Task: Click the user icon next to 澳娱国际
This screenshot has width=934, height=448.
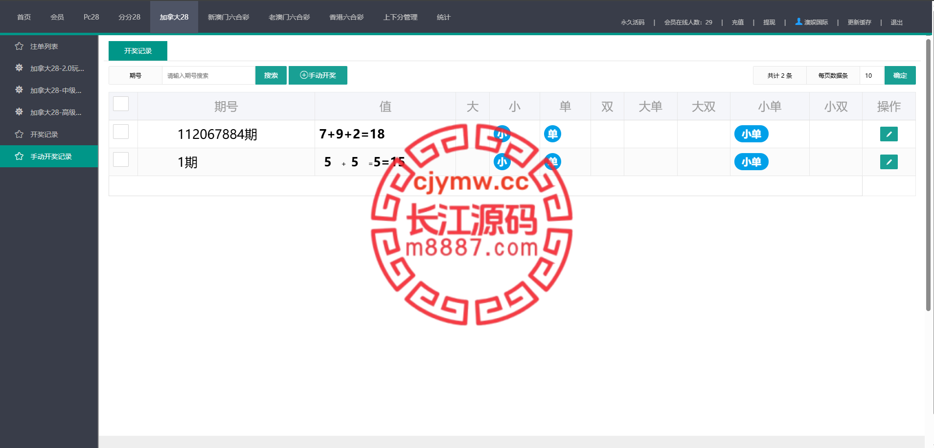Action: [x=798, y=22]
